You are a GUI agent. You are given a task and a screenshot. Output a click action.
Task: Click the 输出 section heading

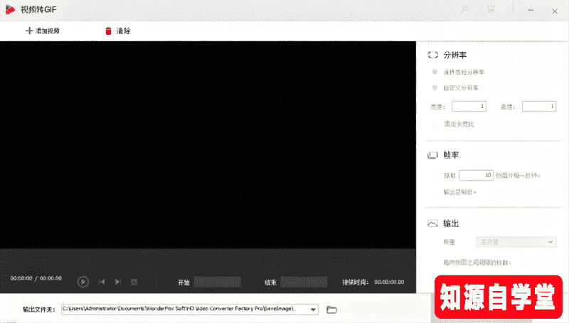451,223
